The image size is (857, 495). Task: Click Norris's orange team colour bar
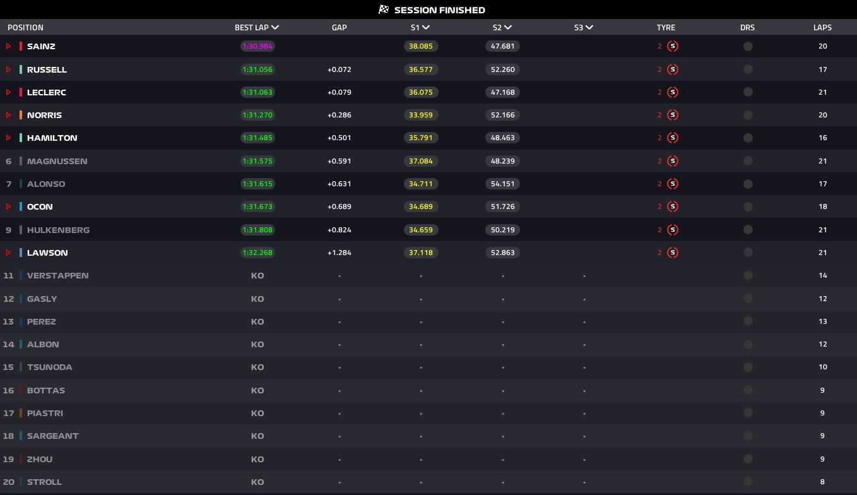[21, 115]
